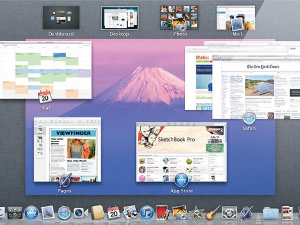
Task: Click the SketchBook Pro banner in App Store
Action: pos(172,139)
